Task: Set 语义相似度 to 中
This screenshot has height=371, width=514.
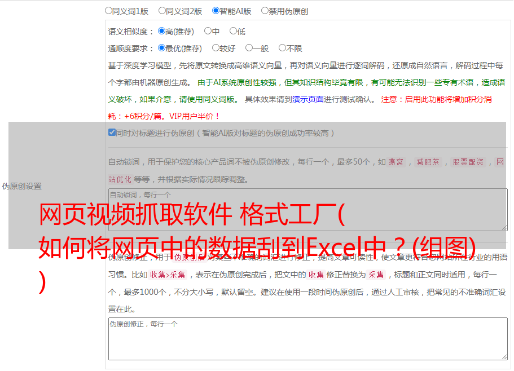Action: point(208,31)
